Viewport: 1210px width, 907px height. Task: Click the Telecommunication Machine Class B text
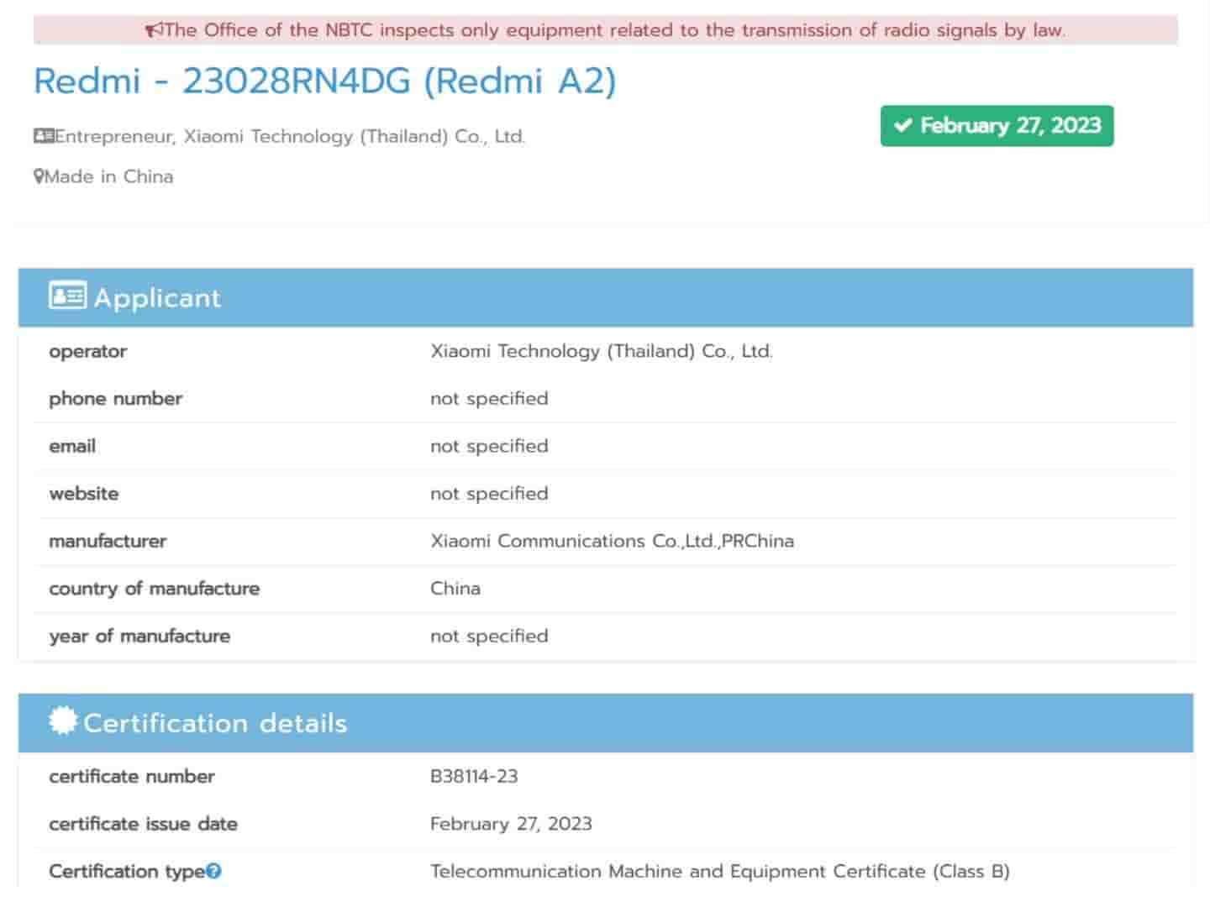719,871
